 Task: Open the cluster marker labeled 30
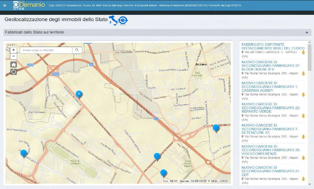pos(79,94)
